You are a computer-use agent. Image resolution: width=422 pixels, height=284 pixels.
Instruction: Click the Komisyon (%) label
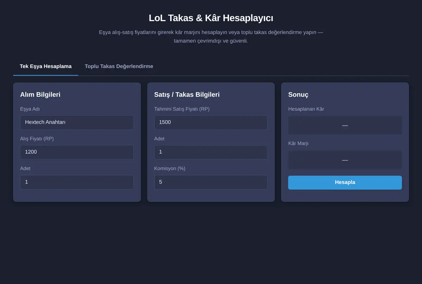point(170,168)
